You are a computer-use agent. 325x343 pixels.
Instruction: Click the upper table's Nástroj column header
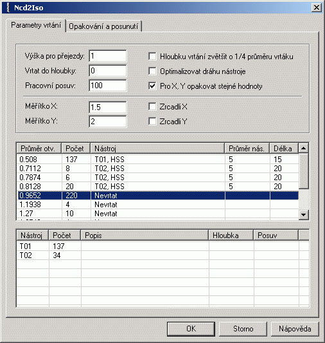click(157, 149)
